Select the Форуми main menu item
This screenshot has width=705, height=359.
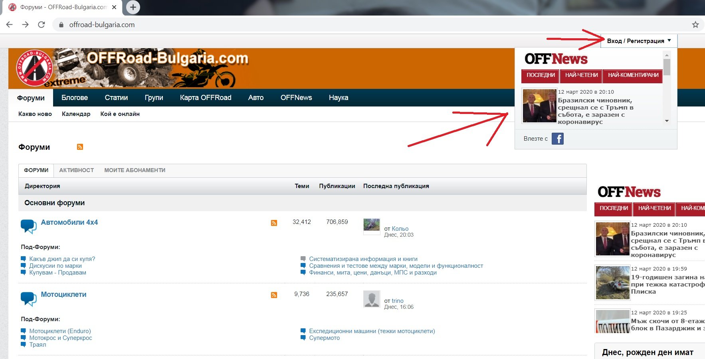(x=31, y=98)
